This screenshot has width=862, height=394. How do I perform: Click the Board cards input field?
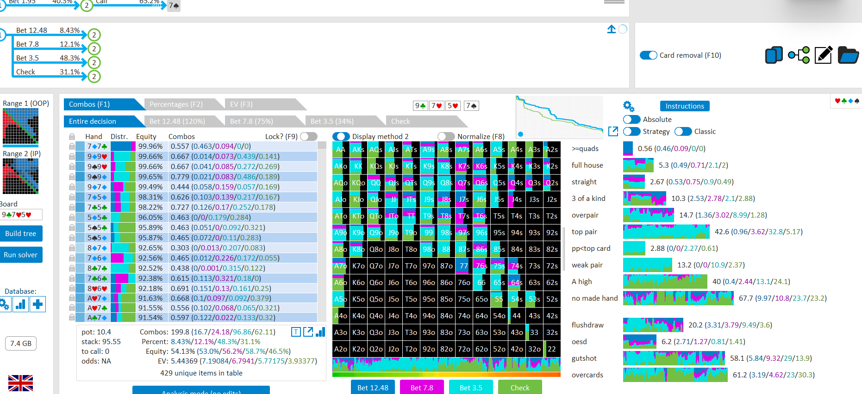tap(21, 214)
